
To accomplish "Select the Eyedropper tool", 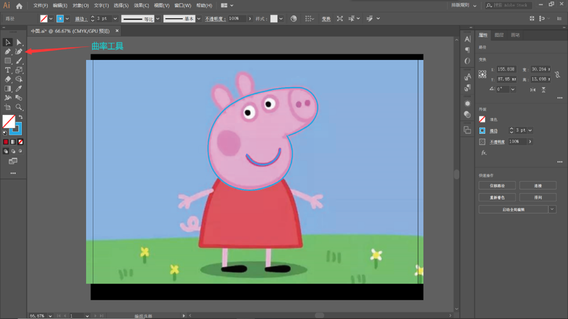I will [x=19, y=89].
